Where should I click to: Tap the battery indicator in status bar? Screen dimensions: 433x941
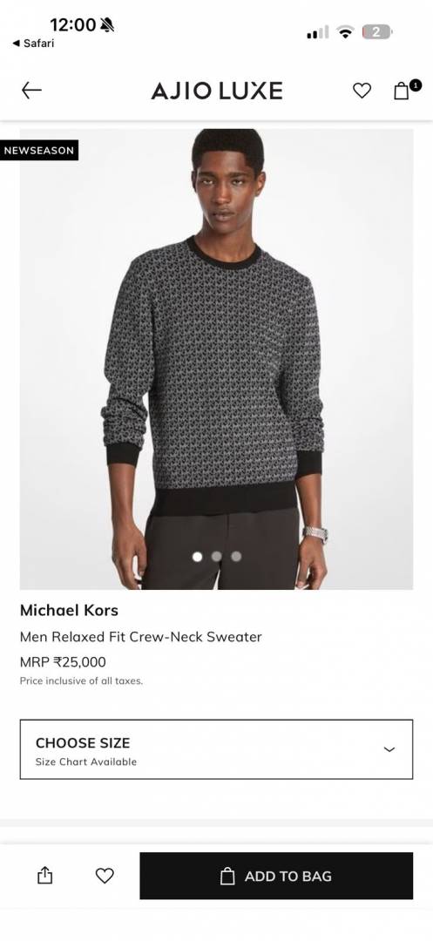376,32
